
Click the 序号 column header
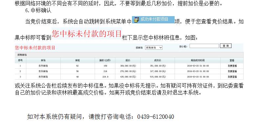20,61
